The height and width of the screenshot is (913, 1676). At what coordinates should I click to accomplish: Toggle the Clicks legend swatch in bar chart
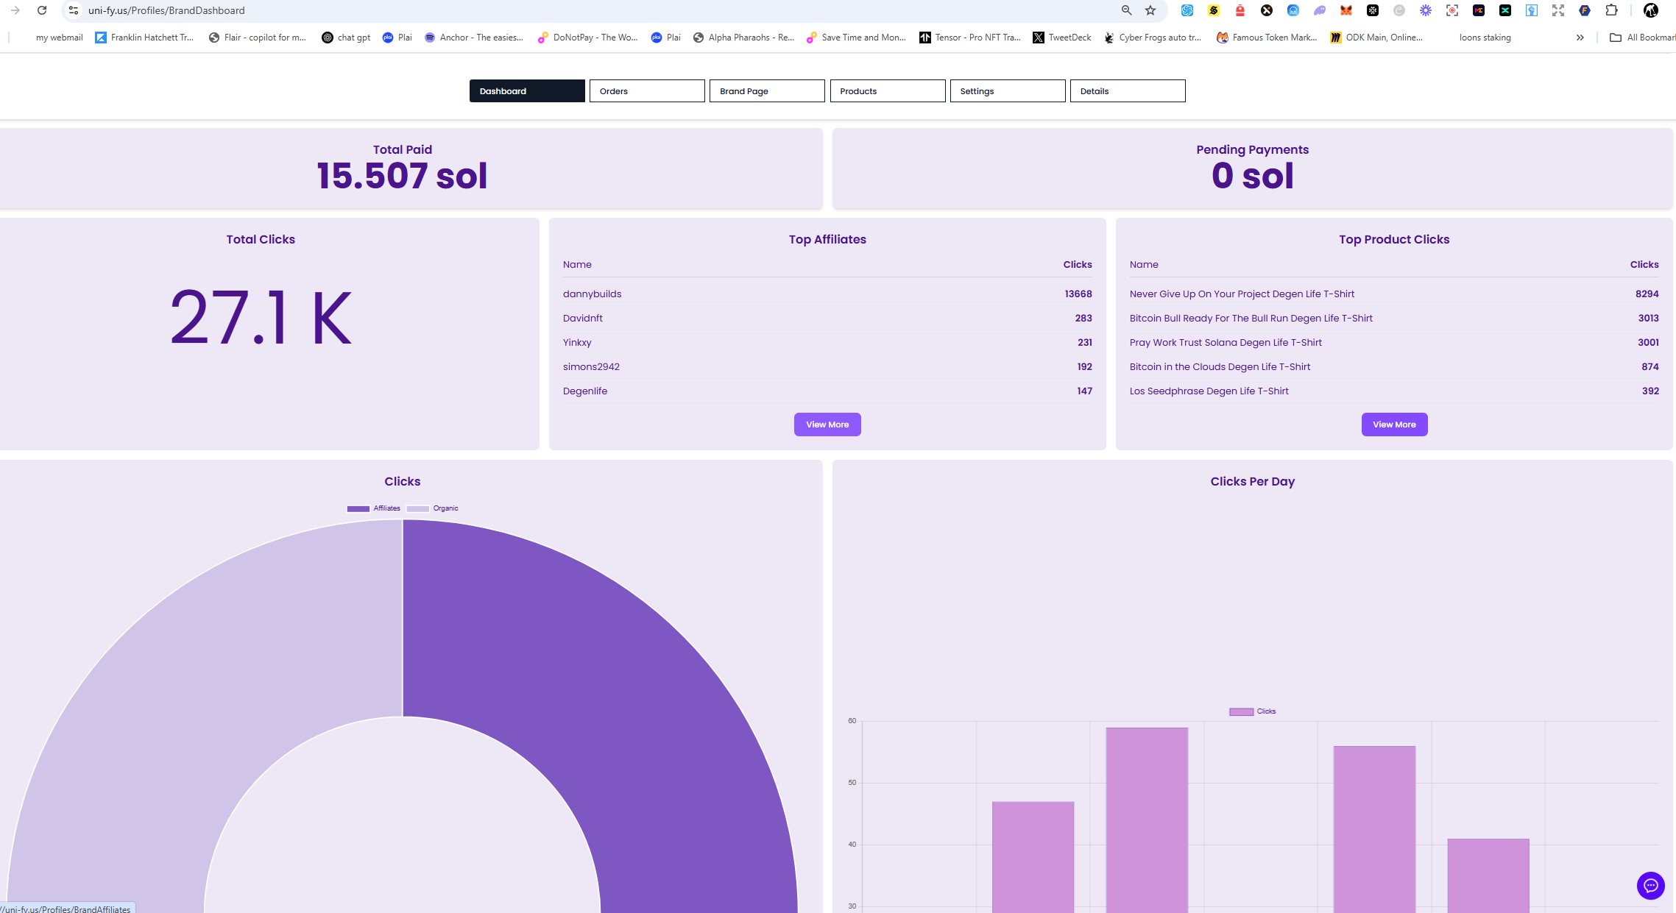(1241, 711)
